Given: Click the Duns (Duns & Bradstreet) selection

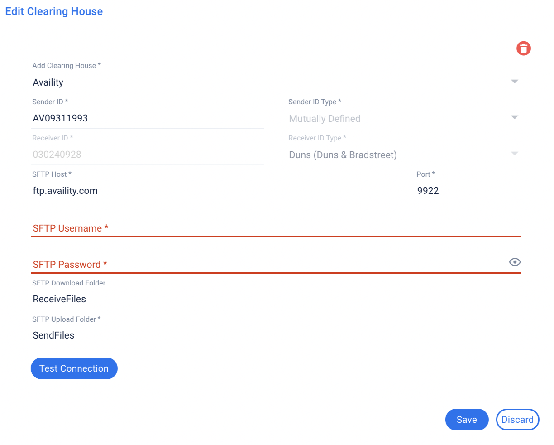Looking at the screenshot, I should (x=343, y=155).
